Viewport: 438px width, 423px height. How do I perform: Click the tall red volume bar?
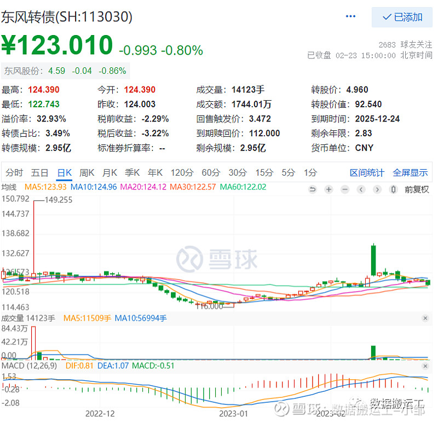[x=33, y=343]
